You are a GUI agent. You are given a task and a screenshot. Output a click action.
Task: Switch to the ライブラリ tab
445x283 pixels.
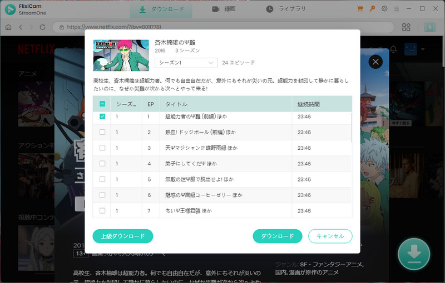coord(286,9)
